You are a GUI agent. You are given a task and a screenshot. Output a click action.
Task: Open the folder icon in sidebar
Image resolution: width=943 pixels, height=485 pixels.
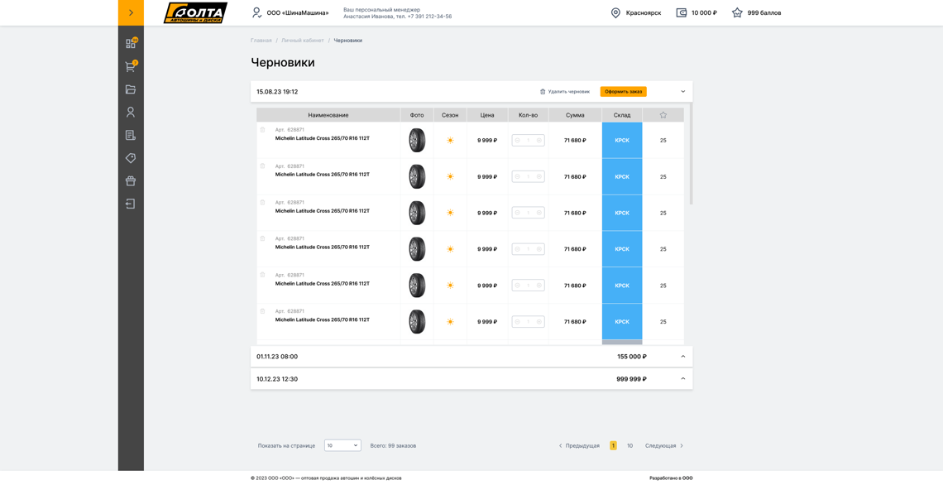point(131,89)
